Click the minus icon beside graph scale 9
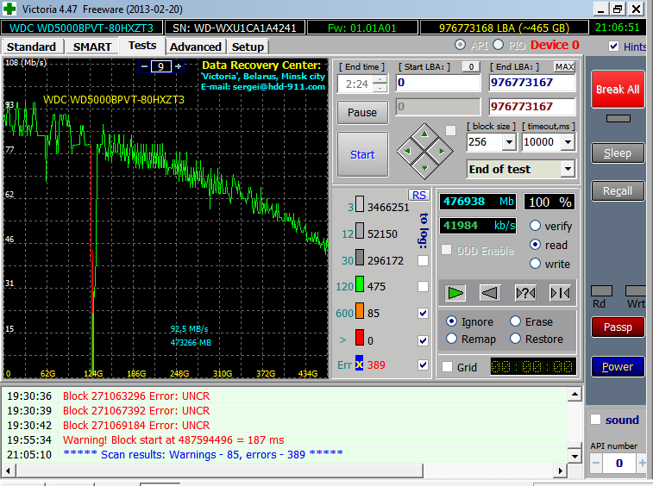653x486 pixels. [143, 66]
